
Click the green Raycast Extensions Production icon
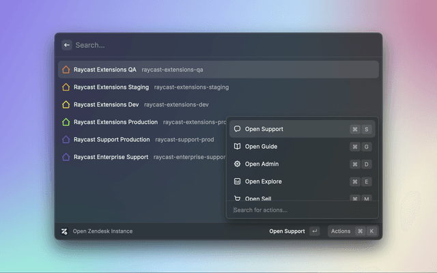pos(66,122)
